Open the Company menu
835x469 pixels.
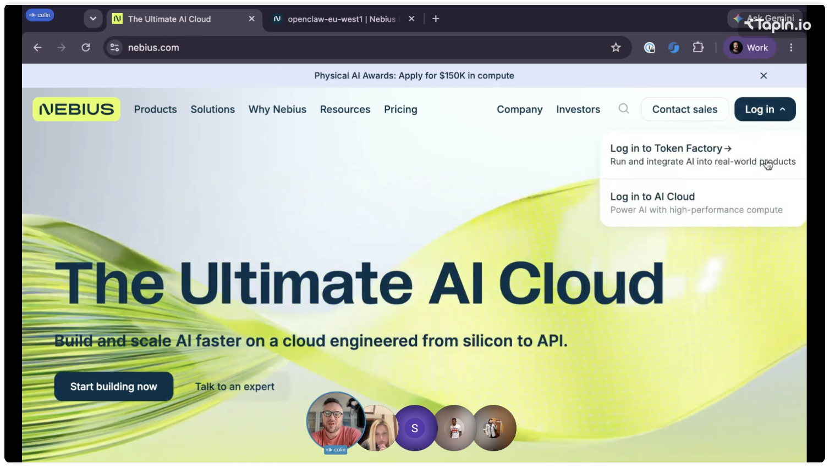click(x=520, y=109)
